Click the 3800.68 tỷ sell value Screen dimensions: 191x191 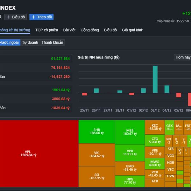click(61, 99)
